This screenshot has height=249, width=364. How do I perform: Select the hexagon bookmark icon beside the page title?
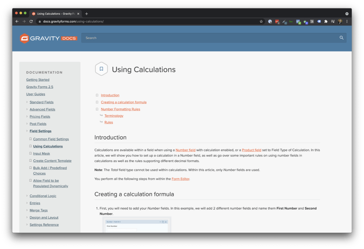point(101,69)
